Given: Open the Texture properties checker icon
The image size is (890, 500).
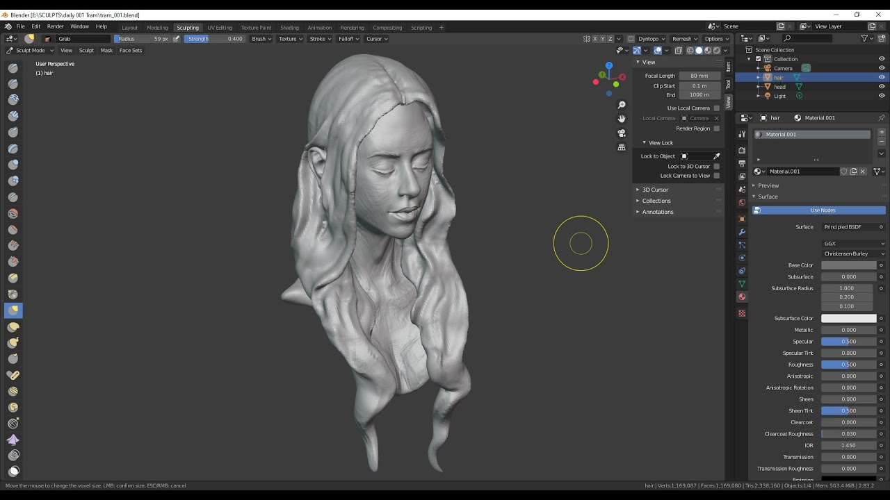Looking at the screenshot, I should pos(742,313).
